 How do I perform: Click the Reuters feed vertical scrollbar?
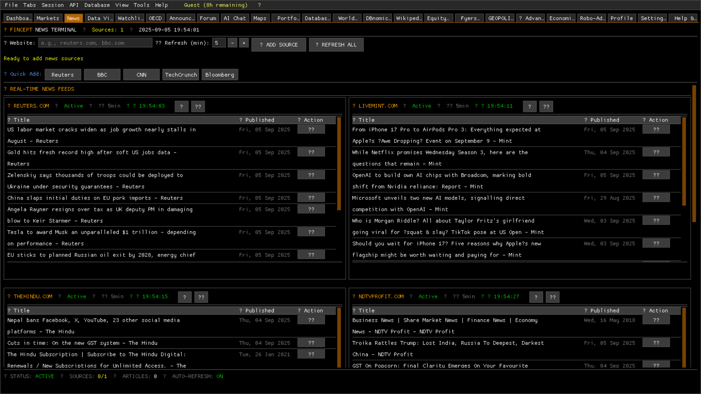tap(339, 164)
